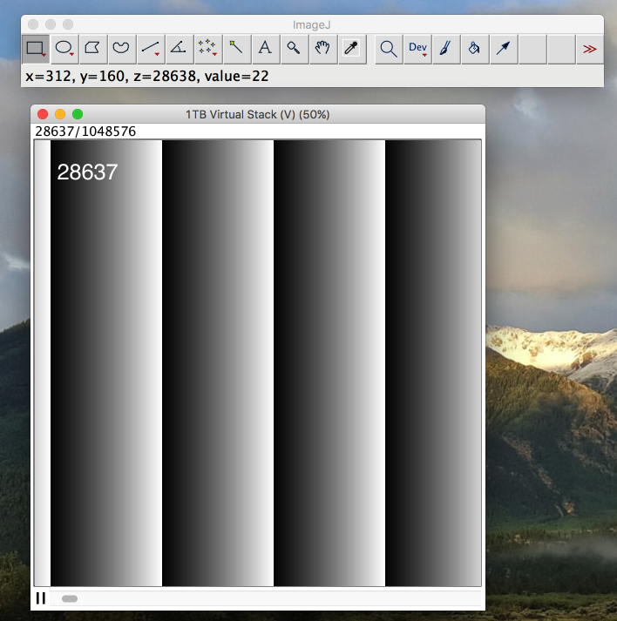The height and width of the screenshot is (621, 617).
Task: Choose the Magnifying glass zoom tool
Action: [294, 49]
